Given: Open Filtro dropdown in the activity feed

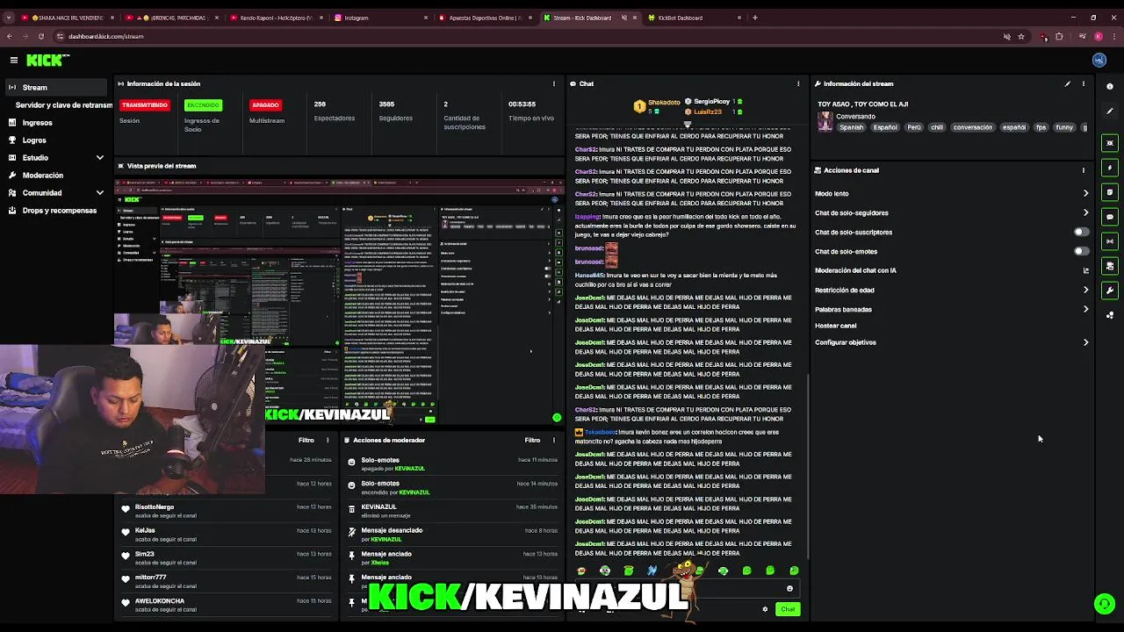Looking at the screenshot, I should [306, 440].
